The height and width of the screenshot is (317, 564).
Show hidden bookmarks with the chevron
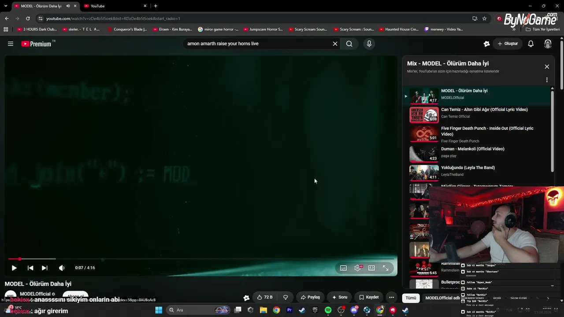point(514,29)
